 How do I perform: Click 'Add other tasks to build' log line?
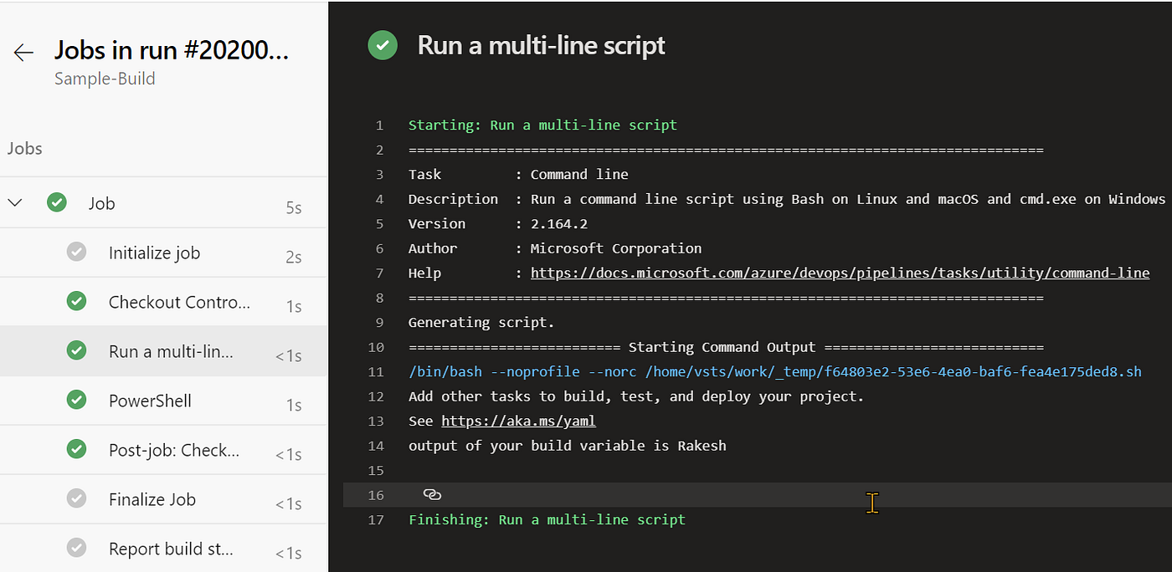tap(636, 396)
